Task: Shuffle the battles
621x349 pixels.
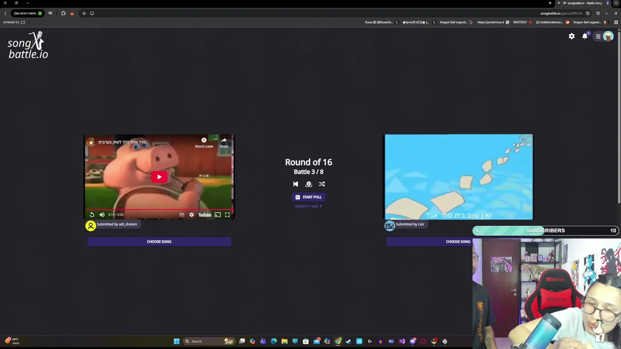Action: tap(322, 184)
